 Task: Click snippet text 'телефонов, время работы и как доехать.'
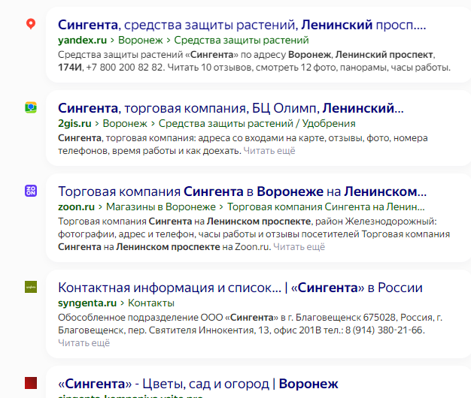pos(150,150)
